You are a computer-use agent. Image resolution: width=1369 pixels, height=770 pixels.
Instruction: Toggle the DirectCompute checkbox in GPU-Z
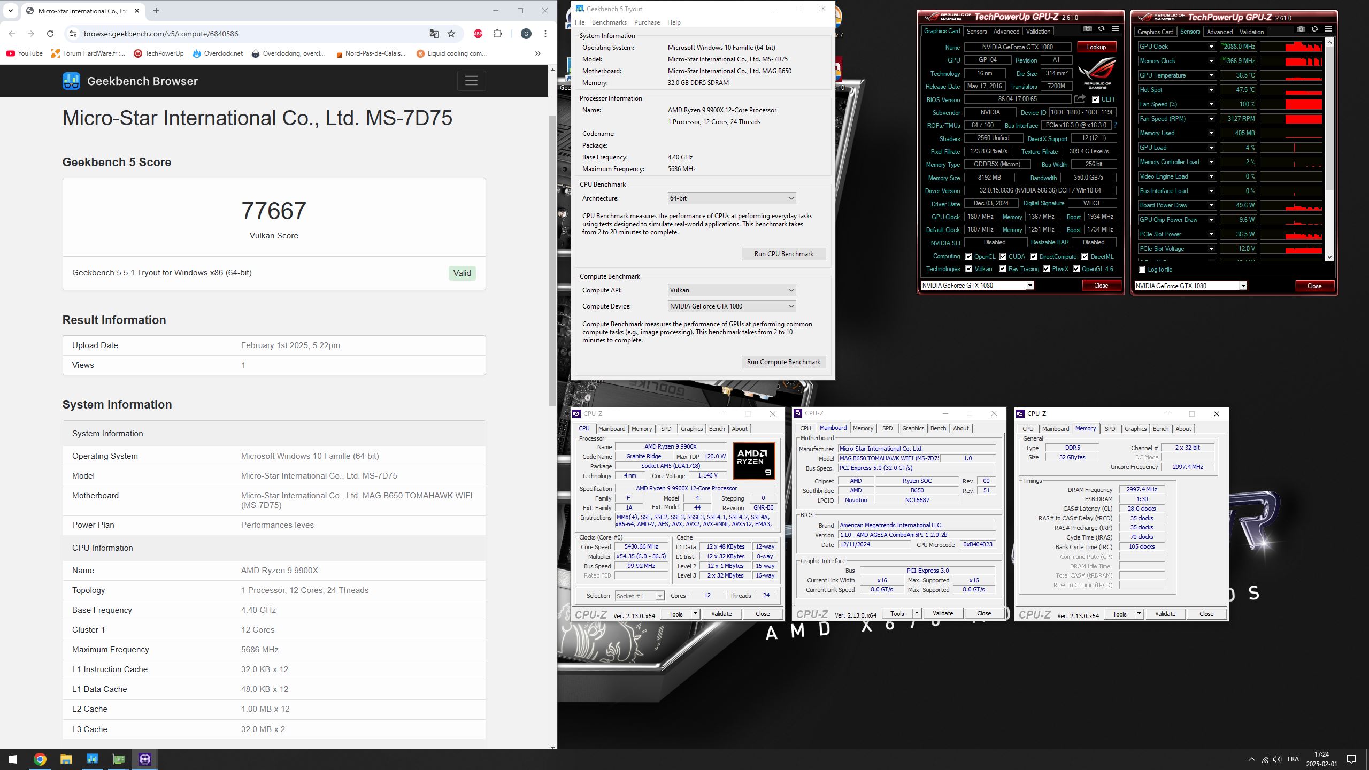1034,257
